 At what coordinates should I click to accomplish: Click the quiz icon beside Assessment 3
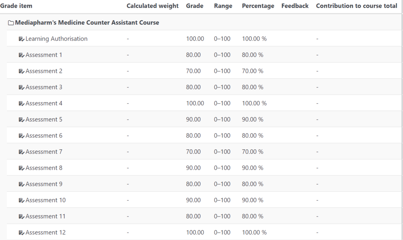[x=21, y=88]
